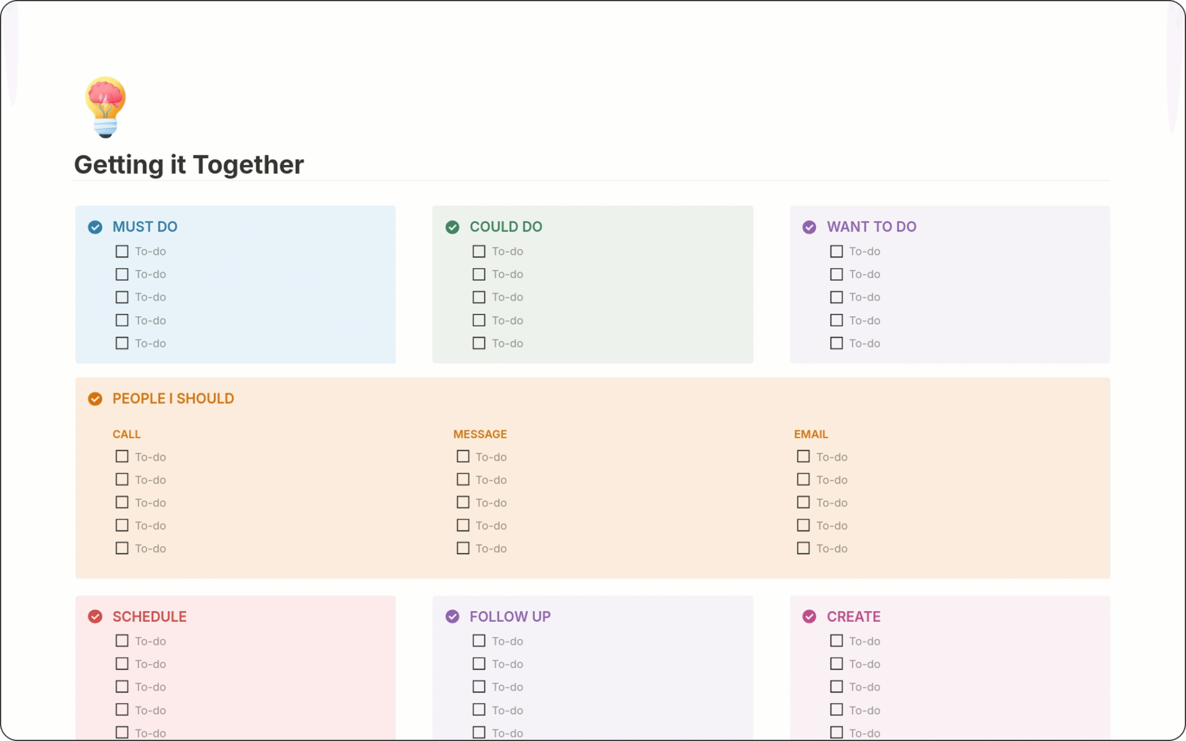Image resolution: width=1186 pixels, height=741 pixels.
Task: Check the third To-do under SCHEDULE
Action: point(122,687)
